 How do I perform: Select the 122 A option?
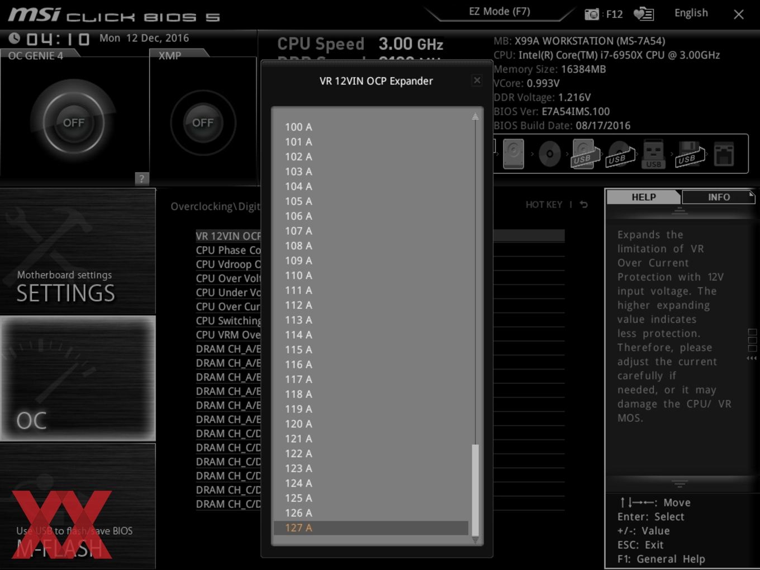pos(371,454)
